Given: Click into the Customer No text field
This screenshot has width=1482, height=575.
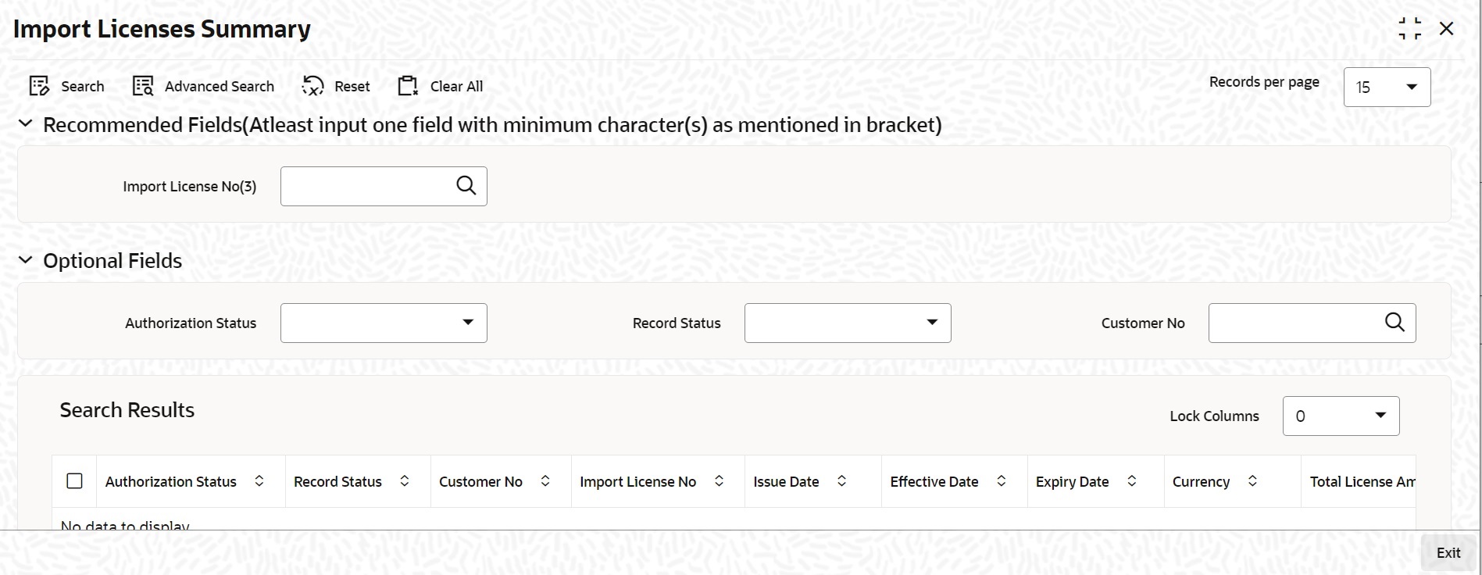Looking at the screenshot, I should 1295,323.
